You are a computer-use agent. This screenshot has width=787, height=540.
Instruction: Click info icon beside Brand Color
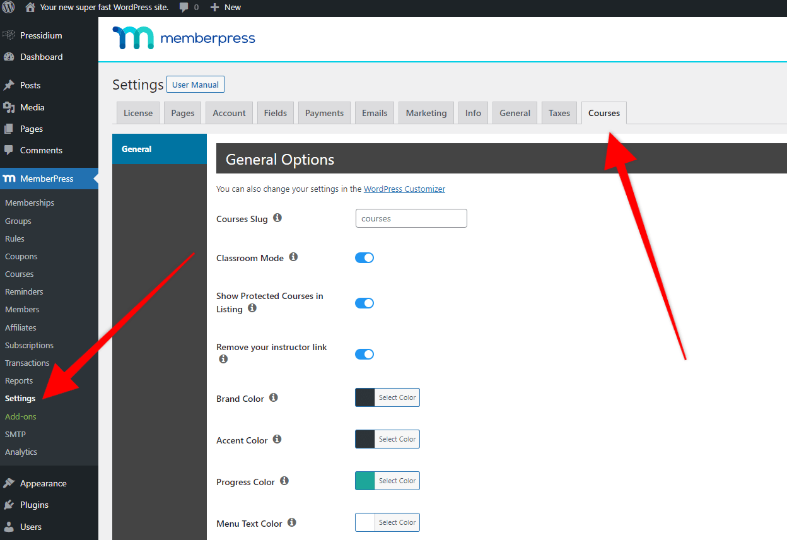click(x=274, y=397)
